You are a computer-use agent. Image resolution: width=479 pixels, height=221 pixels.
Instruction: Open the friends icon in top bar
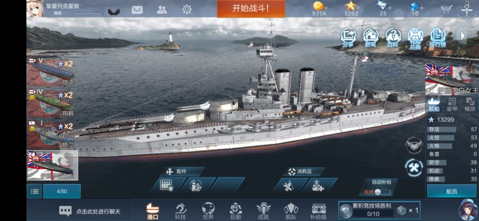click(x=162, y=10)
